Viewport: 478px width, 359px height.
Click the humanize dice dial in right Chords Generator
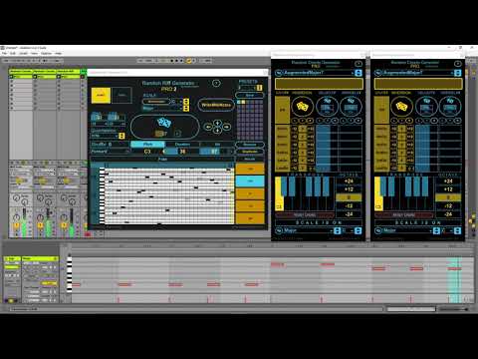(x=450, y=107)
